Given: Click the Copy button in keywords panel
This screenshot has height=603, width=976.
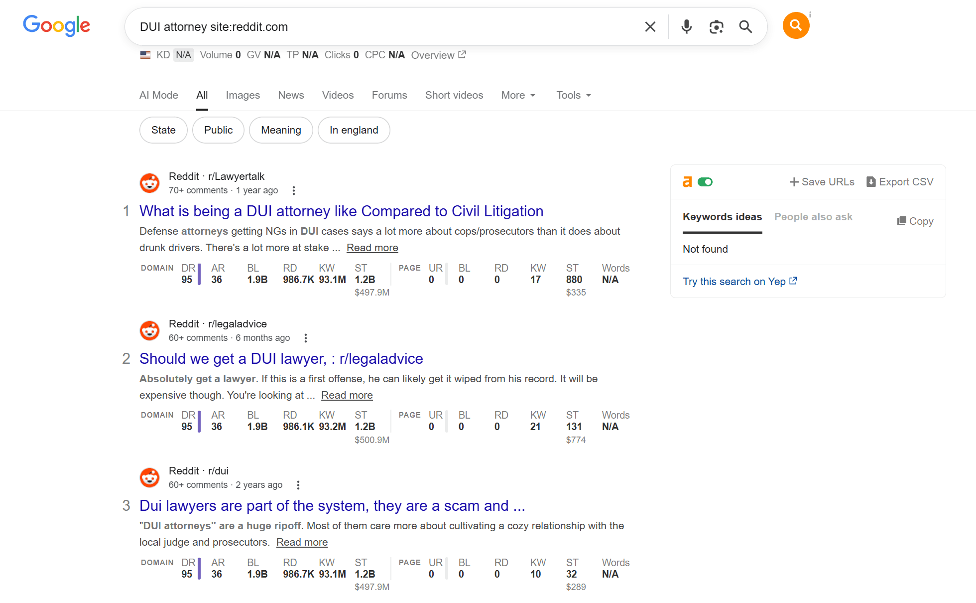Looking at the screenshot, I should tap(915, 221).
